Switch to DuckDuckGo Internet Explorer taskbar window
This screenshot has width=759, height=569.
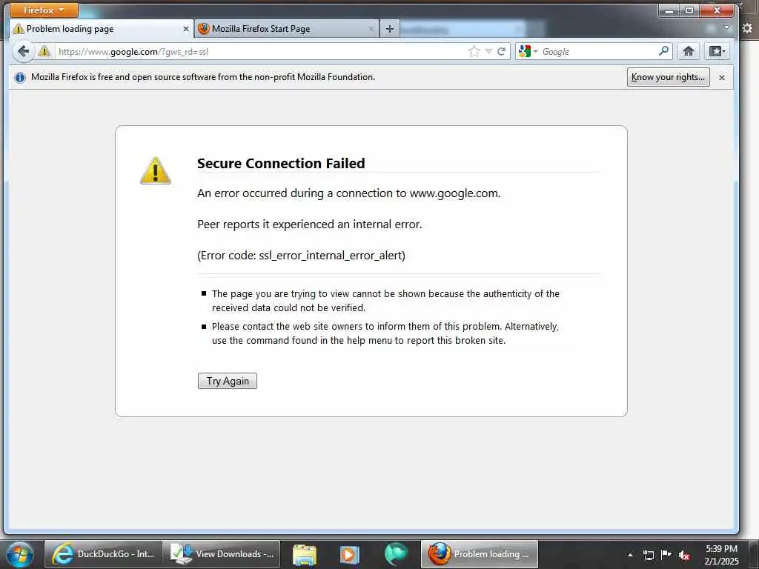(x=102, y=554)
